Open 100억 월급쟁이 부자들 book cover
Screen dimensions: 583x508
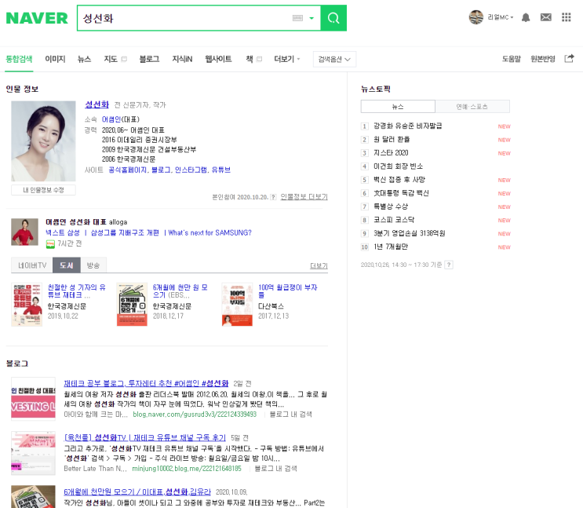click(x=237, y=305)
